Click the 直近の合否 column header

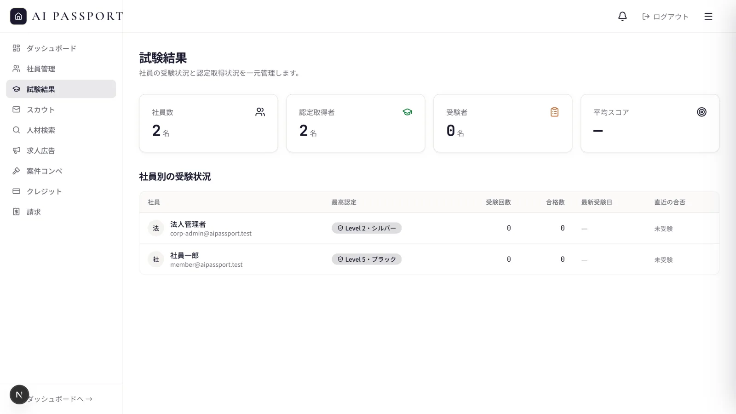(x=670, y=202)
